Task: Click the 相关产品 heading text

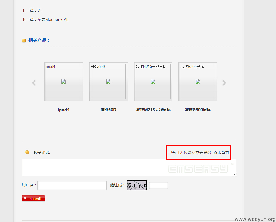Action: (39, 40)
